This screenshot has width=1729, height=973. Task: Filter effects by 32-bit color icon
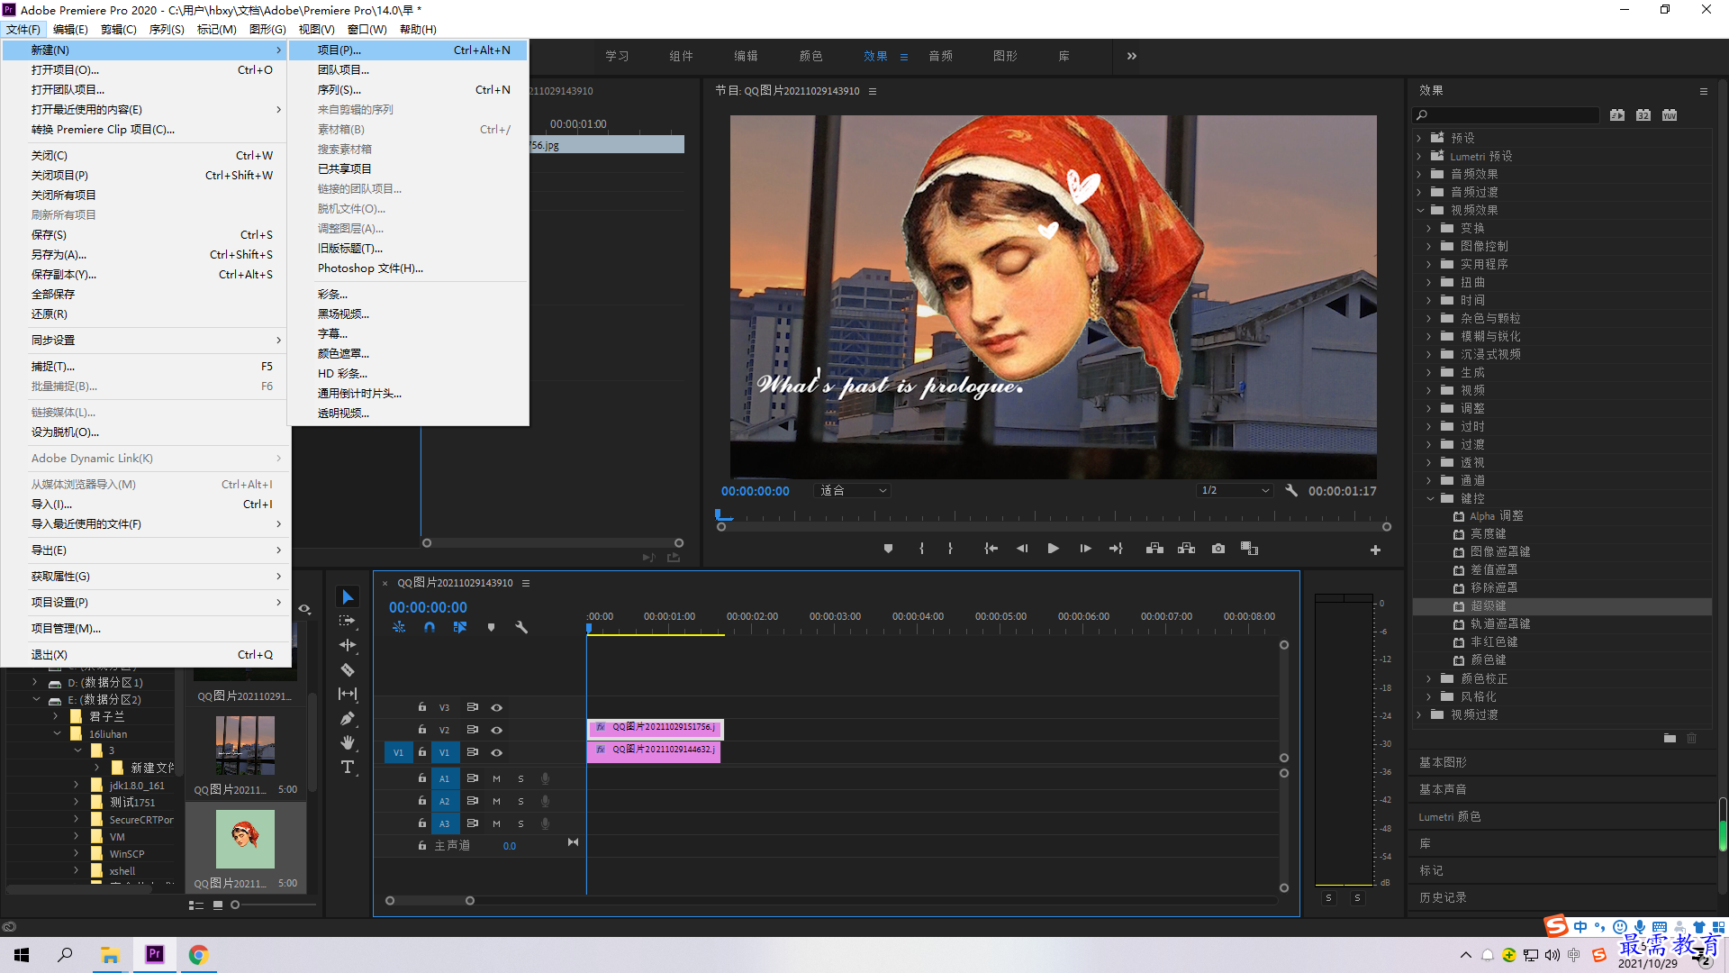1643,115
